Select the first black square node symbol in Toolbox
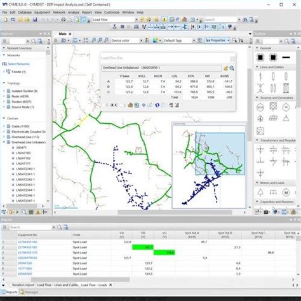301x301 pixels. tap(260, 57)
